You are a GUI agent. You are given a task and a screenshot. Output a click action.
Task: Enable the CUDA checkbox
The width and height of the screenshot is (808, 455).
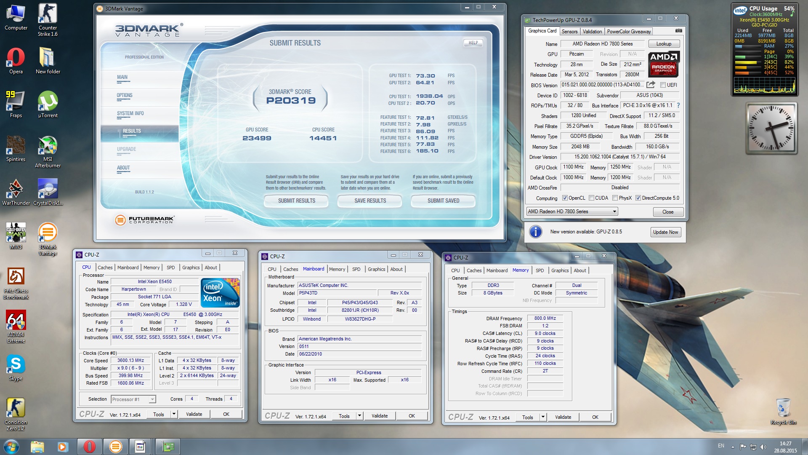point(591,198)
